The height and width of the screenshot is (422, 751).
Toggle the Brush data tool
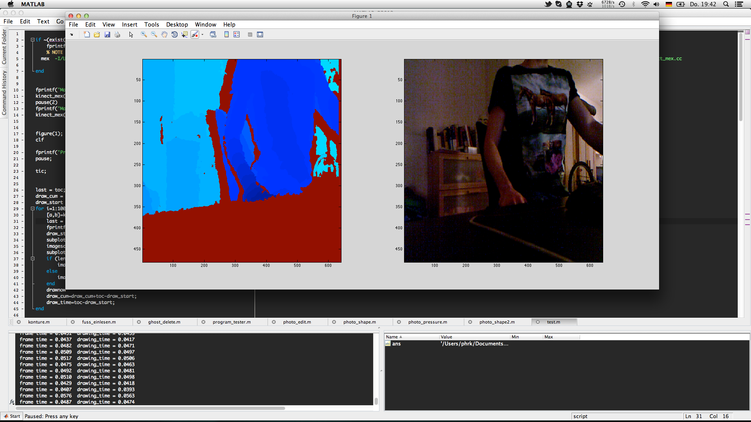195,34
